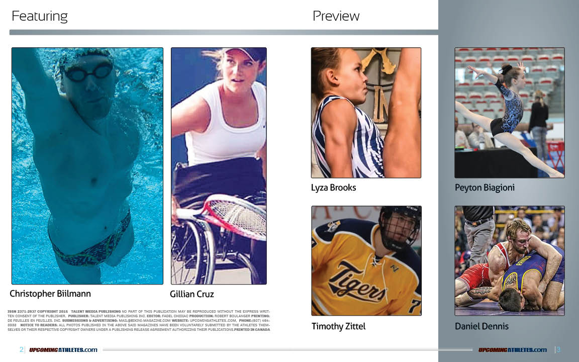This screenshot has height=362, width=579.
Task: Select the Daniel Dennis wrestling photo
Action: click(x=510, y=261)
